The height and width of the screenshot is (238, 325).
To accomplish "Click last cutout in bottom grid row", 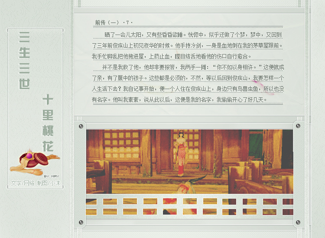I will coord(287,212).
